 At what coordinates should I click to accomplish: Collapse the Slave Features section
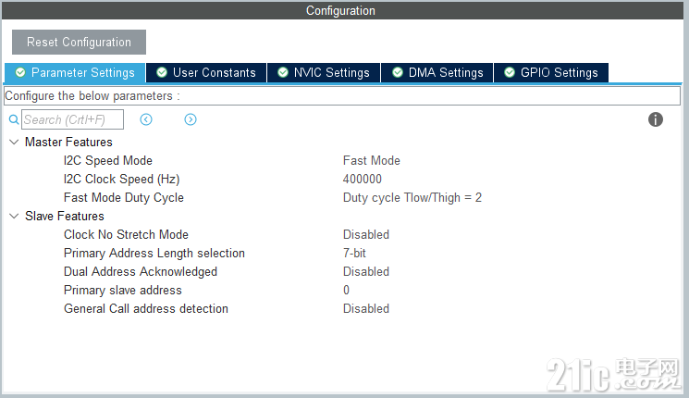tap(14, 216)
